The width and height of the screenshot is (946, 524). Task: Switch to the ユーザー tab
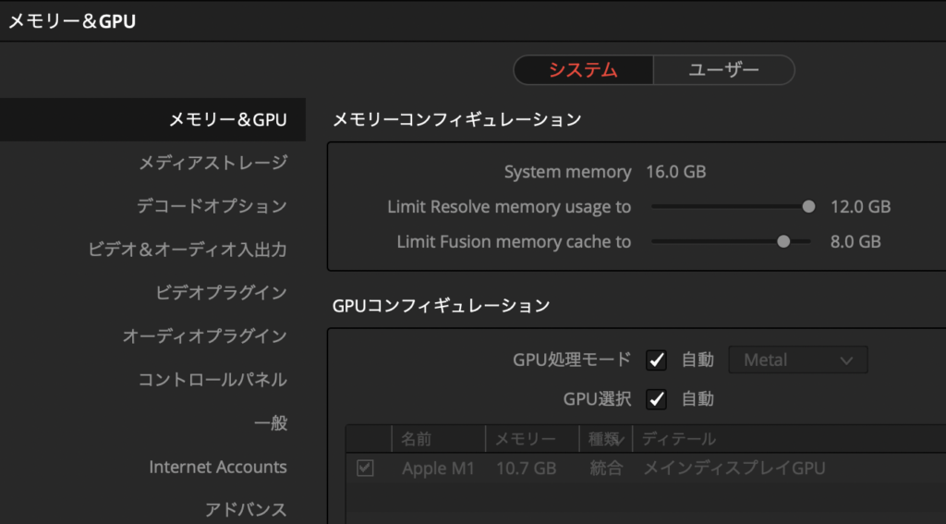click(724, 70)
